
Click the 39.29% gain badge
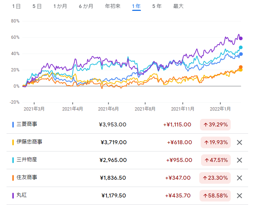(x=215, y=125)
